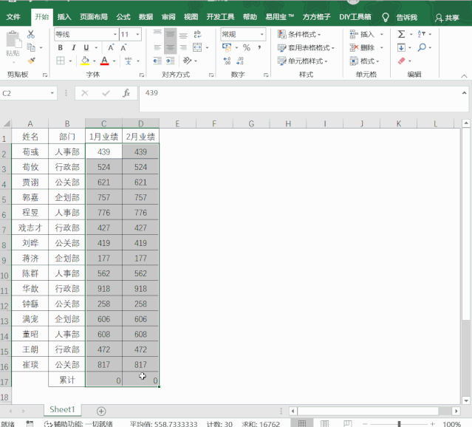The width and height of the screenshot is (472, 427).
Task: Expand 套用表格格式 menu
Action: [x=306, y=47]
